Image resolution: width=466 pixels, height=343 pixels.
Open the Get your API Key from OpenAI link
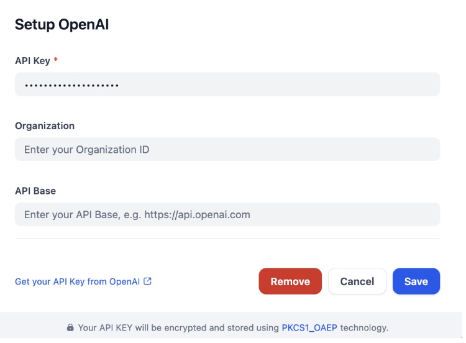click(x=77, y=281)
